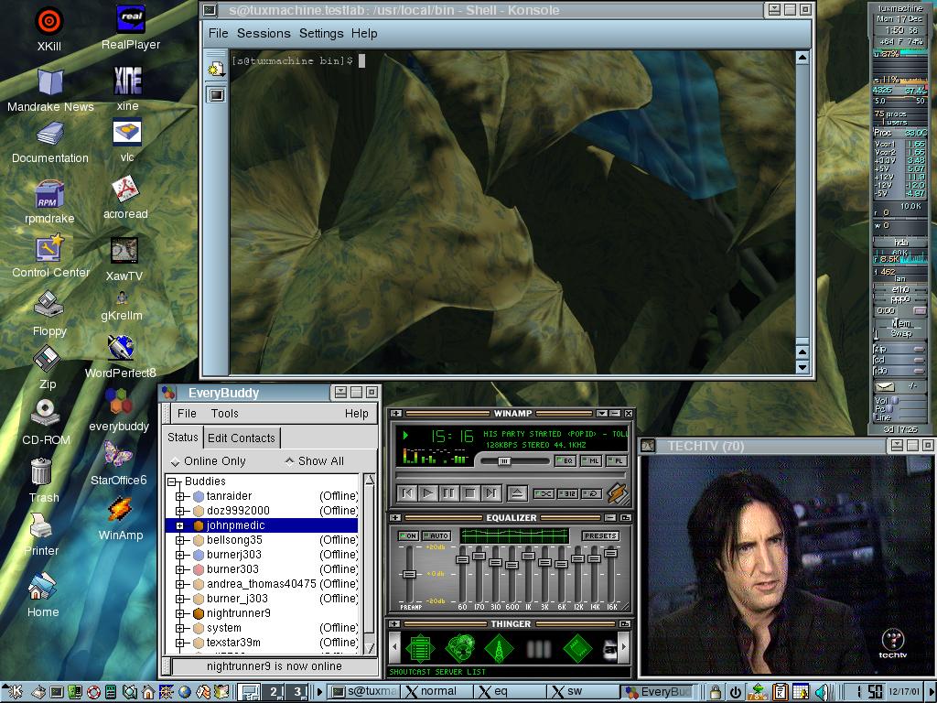Go to previous track in Winamp
The image size is (937, 703).
(x=407, y=493)
